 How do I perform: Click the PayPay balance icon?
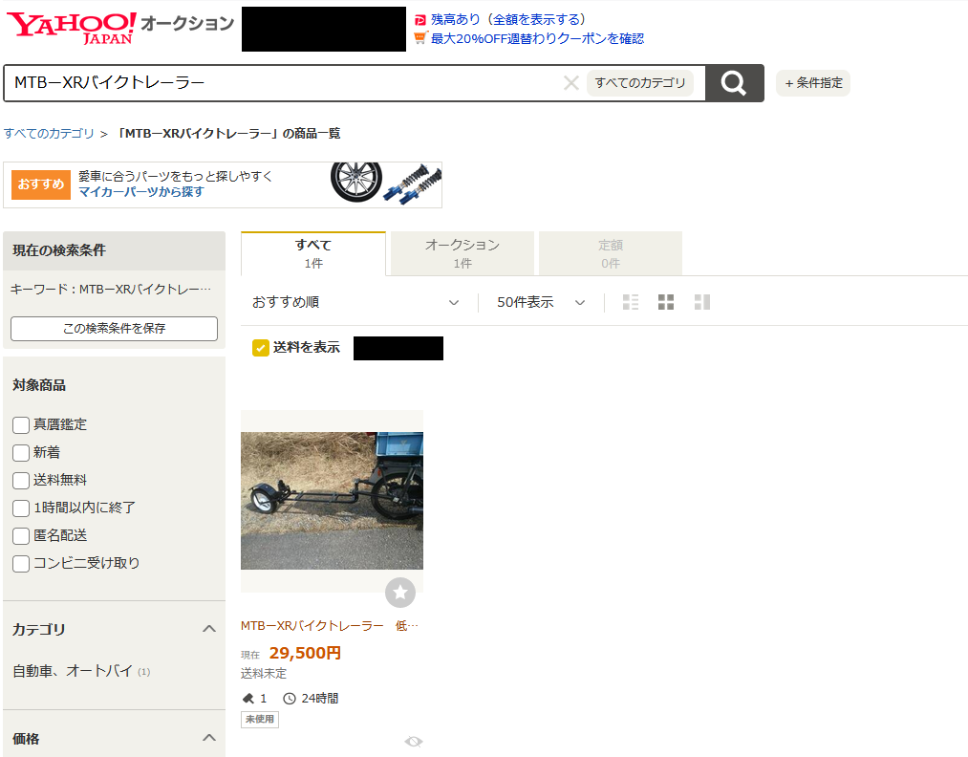coord(420,20)
